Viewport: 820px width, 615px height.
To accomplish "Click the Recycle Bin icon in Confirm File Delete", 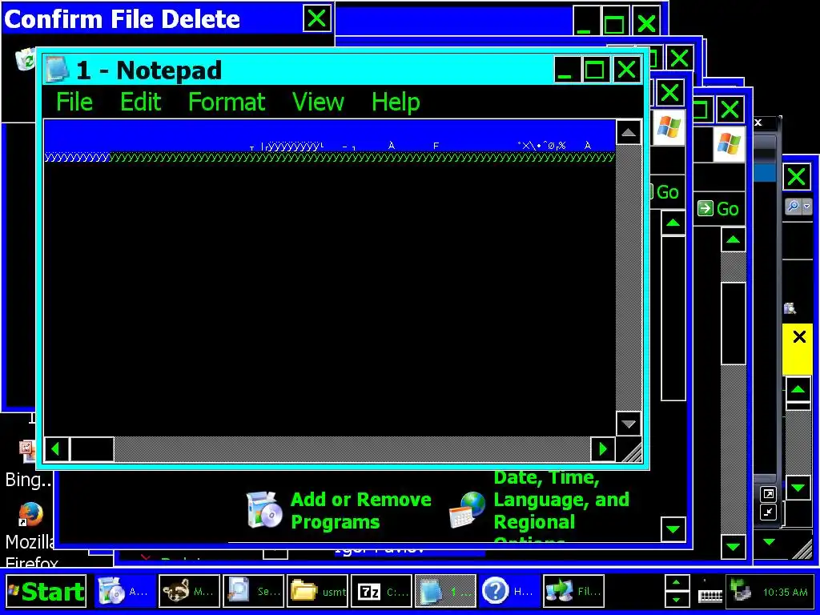I will coord(25,60).
